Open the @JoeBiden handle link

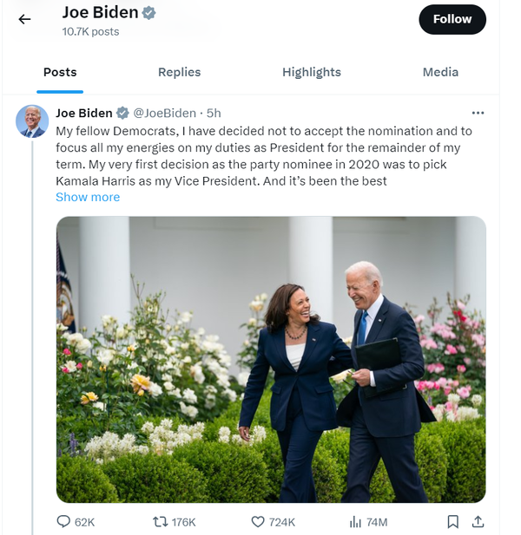165,113
